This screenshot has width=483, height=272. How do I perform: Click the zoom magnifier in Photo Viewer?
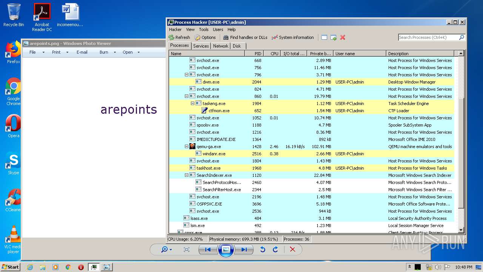(166, 250)
